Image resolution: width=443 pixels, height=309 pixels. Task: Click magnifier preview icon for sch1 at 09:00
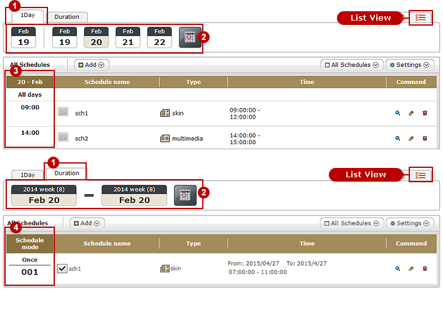pyautogui.click(x=397, y=113)
